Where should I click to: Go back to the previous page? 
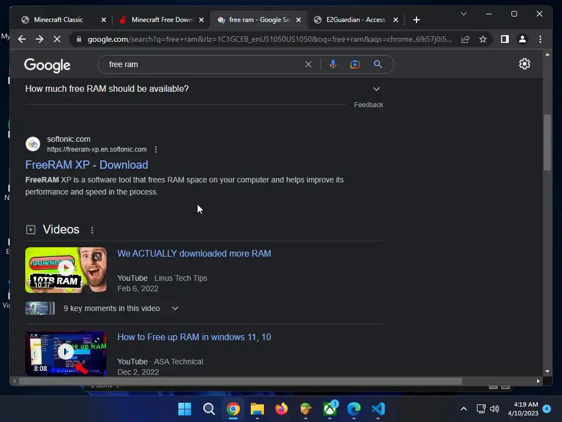coord(22,39)
